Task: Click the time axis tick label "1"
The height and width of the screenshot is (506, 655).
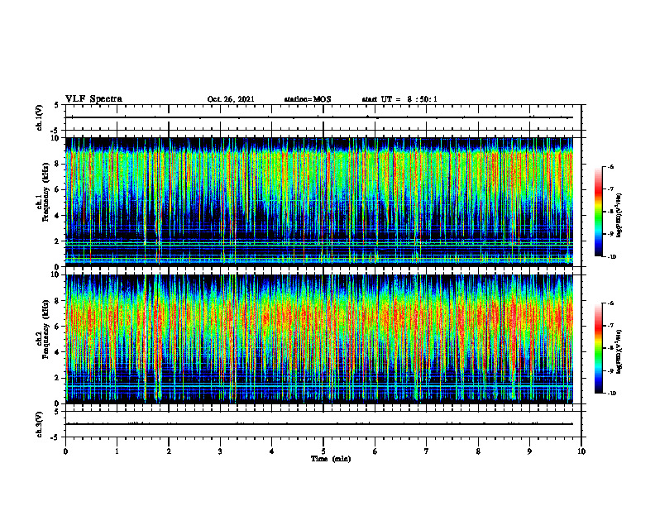Action: (117, 451)
